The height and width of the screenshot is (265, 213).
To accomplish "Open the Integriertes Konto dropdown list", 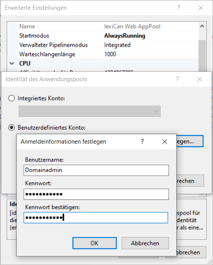I will (x=89, y=111).
